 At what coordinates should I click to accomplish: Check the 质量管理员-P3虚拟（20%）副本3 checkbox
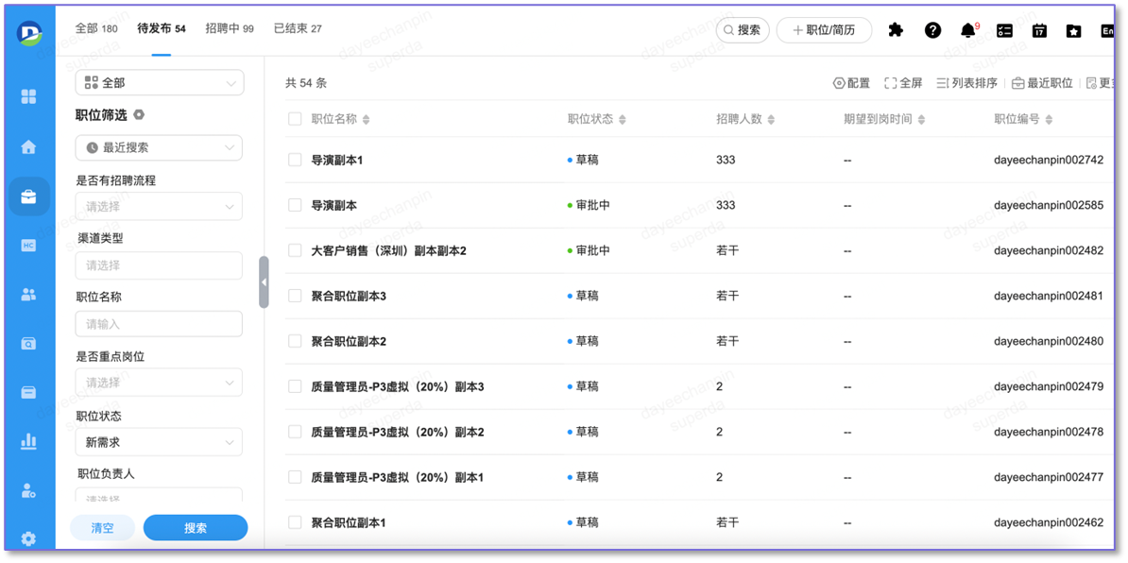click(295, 386)
